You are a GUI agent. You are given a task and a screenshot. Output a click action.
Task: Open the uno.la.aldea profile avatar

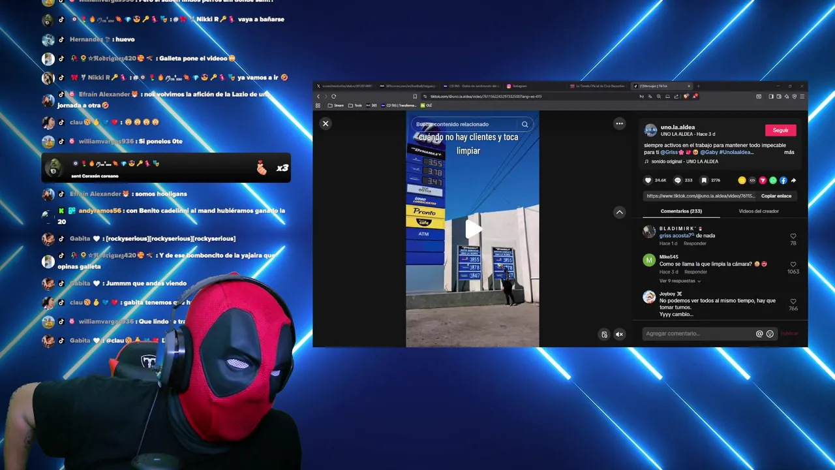[x=650, y=130]
